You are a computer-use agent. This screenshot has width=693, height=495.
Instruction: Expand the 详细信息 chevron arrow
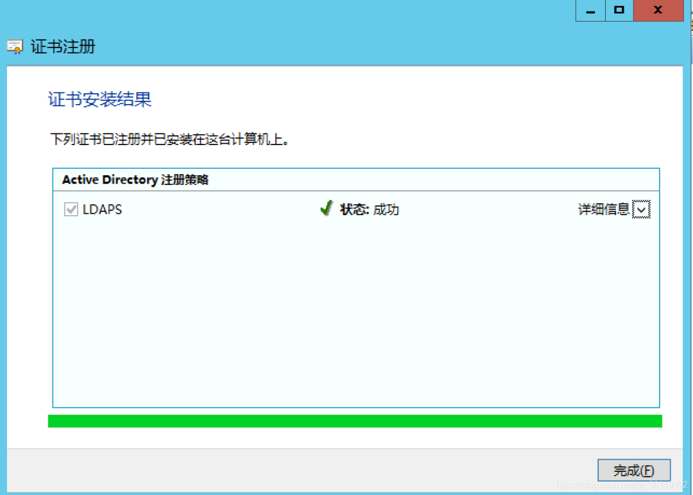click(x=641, y=209)
